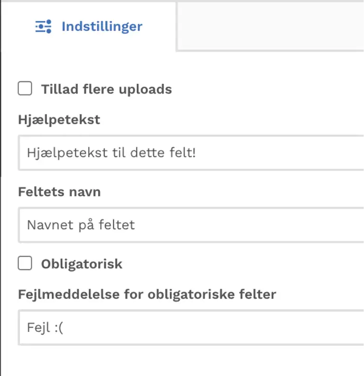364x376 pixels.
Task: Click the Feltets navn heading label
Action: point(59,192)
